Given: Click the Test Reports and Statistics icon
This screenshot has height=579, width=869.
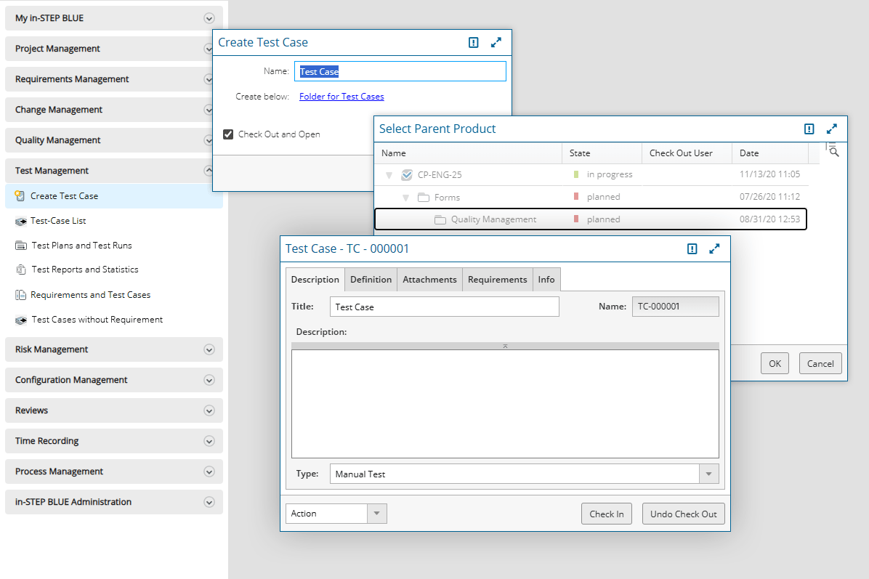Looking at the screenshot, I should (20, 270).
